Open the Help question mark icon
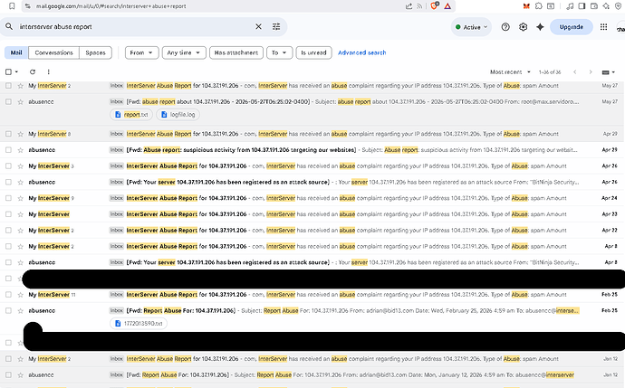Image resolution: width=625 pixels, height=388 pixels. tap(505, 27)
